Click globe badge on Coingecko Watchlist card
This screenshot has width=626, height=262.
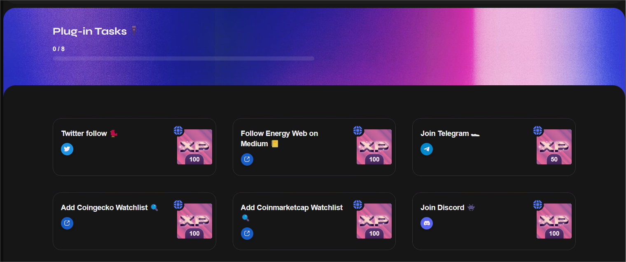tap(178, 205)
